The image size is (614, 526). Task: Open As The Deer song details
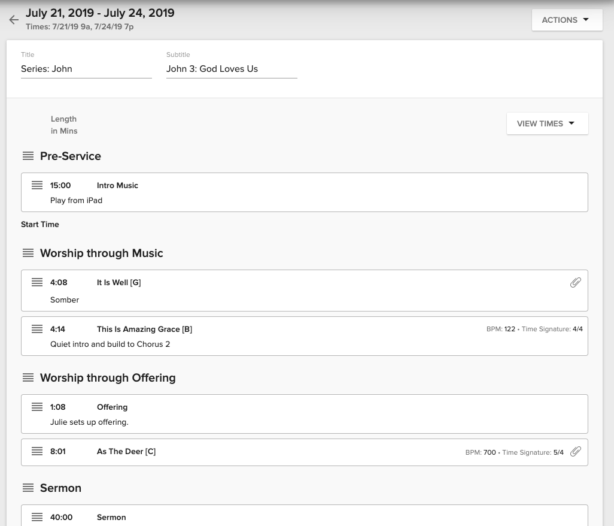(x=126, y=451)
